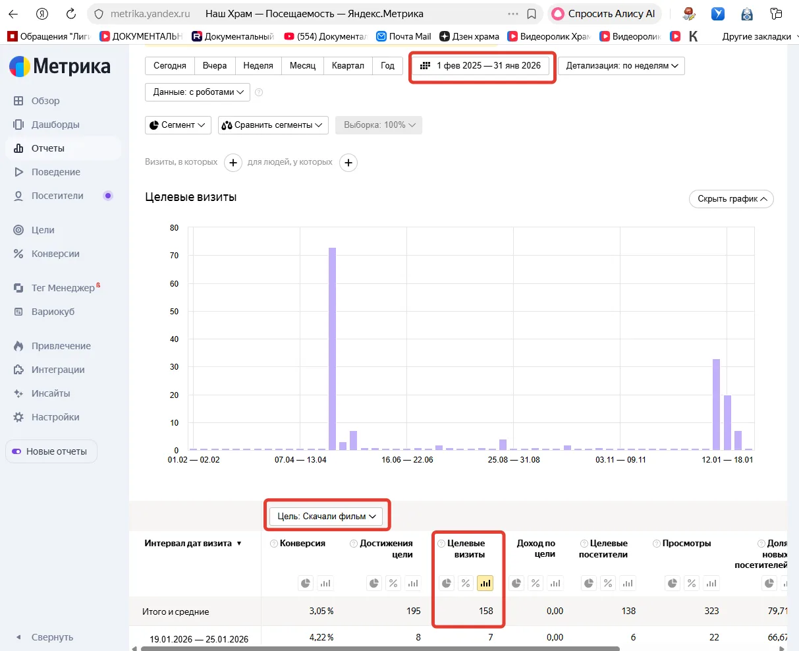This screenshot has width=799, height=651.
Task: Click the pie chart icon under Конверсия
Action: (306, 583)
